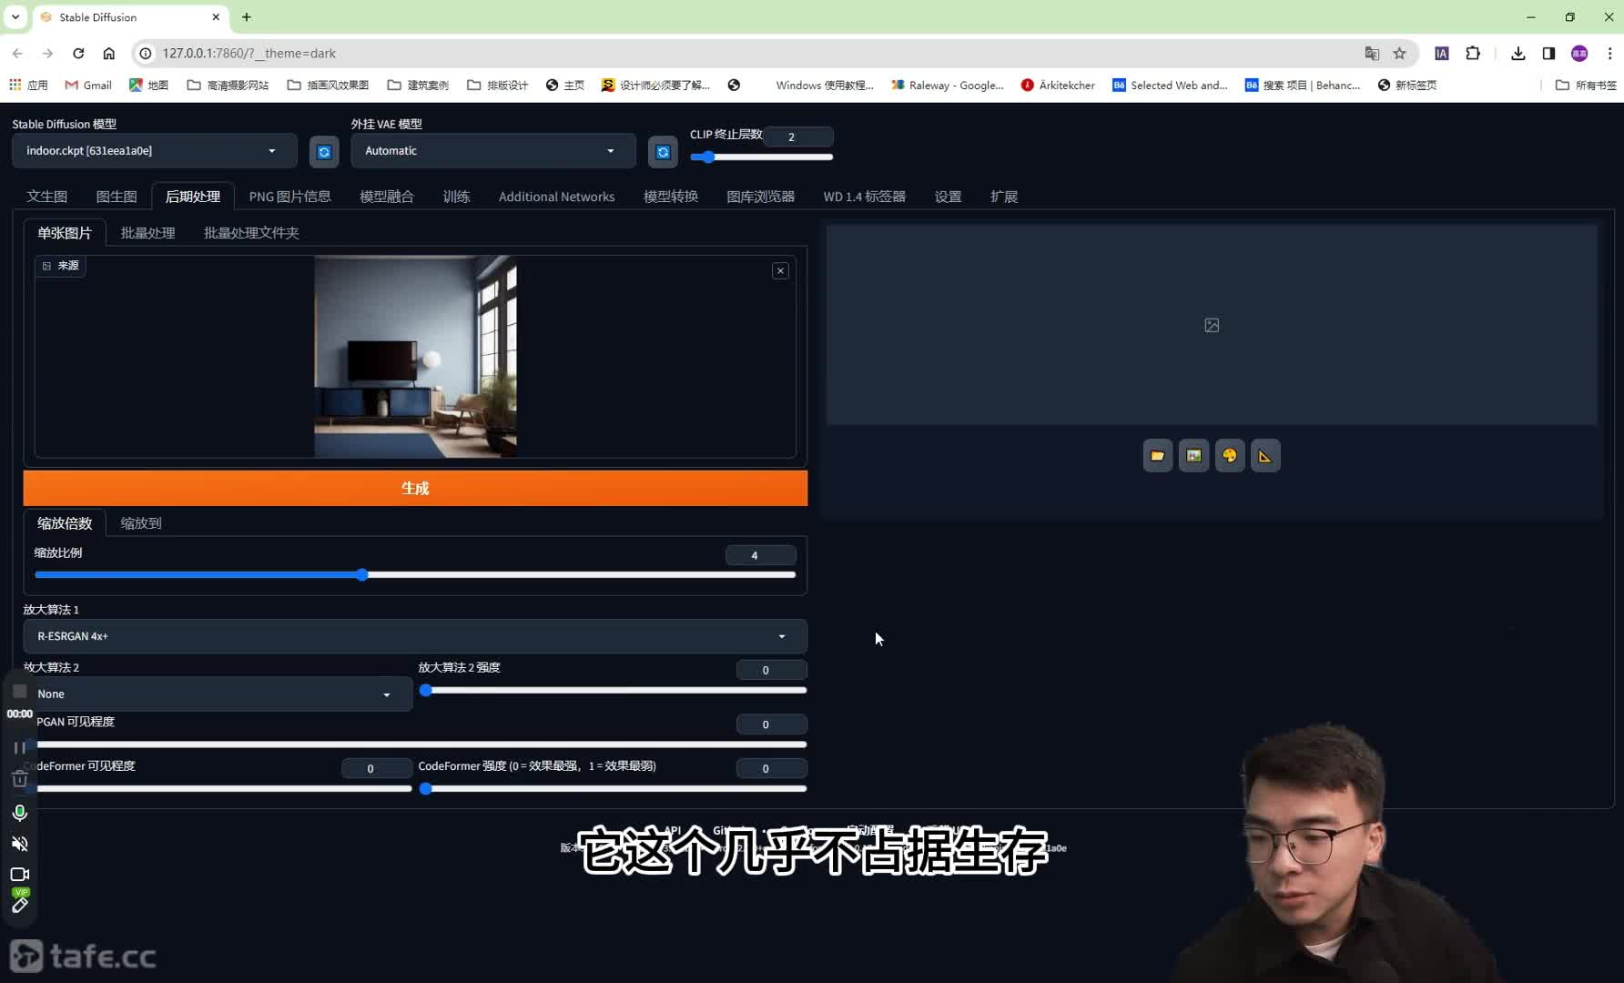Adjust the CodeFormer 强度 slider
The height and width of the screenshot is (983, 1624).
coord(613,789)
